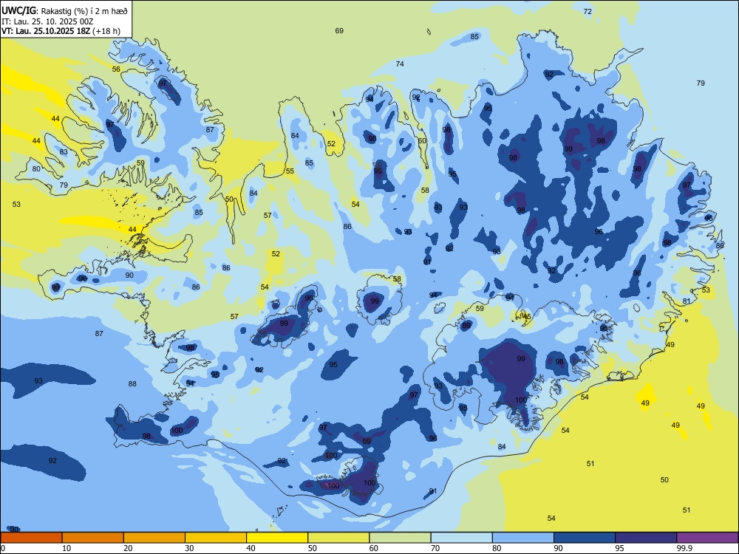
Task: Click the '20' legend tick label
Action: click(x=128, y=548)
